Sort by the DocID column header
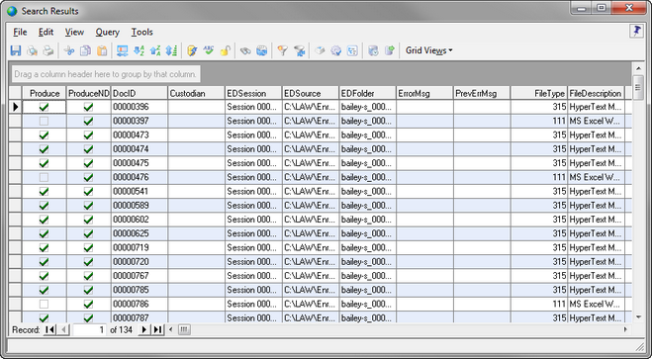This screenshot has width=652, height=359. (139, 94)
